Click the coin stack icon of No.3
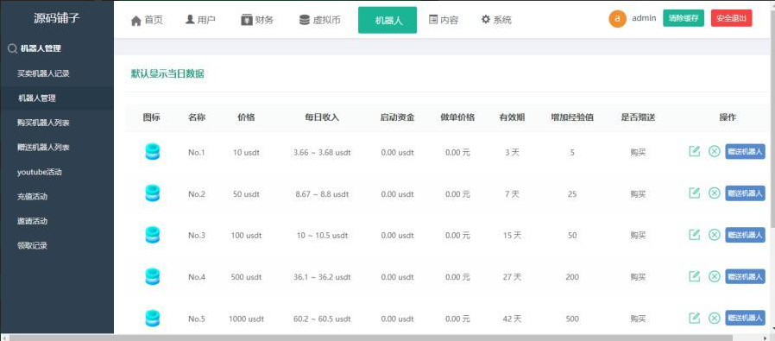The height and width of the screenshot is (341, 775). point(152,235)
